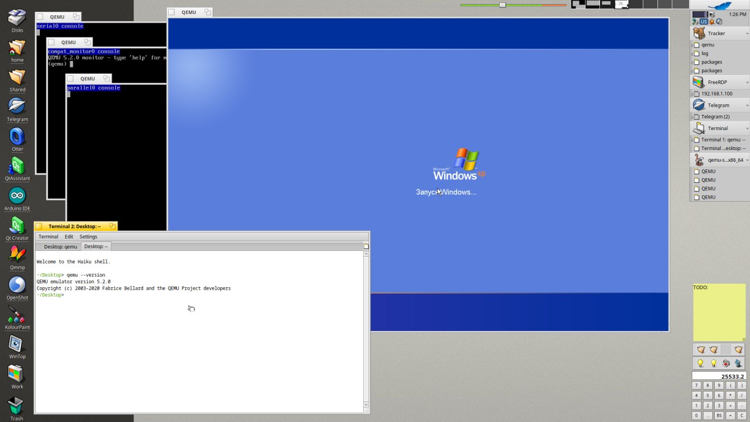Expand the qemu-s...x86_64 team menu arrow

[746, 159]
